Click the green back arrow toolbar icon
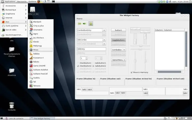Viewport: 192px width, 120px height. click(x=79, y=24)
